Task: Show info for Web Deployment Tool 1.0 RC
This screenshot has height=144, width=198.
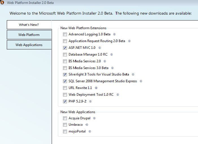Action: click(118, 95)
